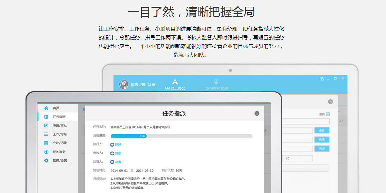Click the 我的事务 person icon

click(x=46, y=152)
